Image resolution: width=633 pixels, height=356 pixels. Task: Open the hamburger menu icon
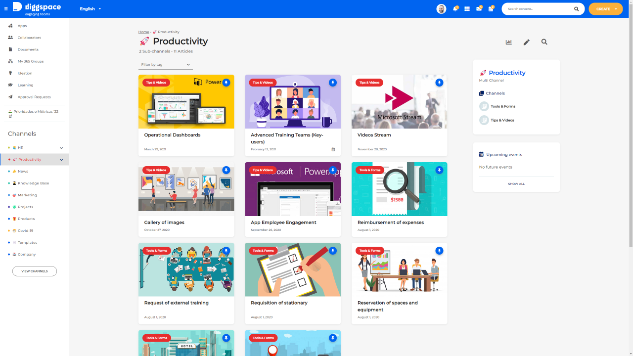pos(6,9)
